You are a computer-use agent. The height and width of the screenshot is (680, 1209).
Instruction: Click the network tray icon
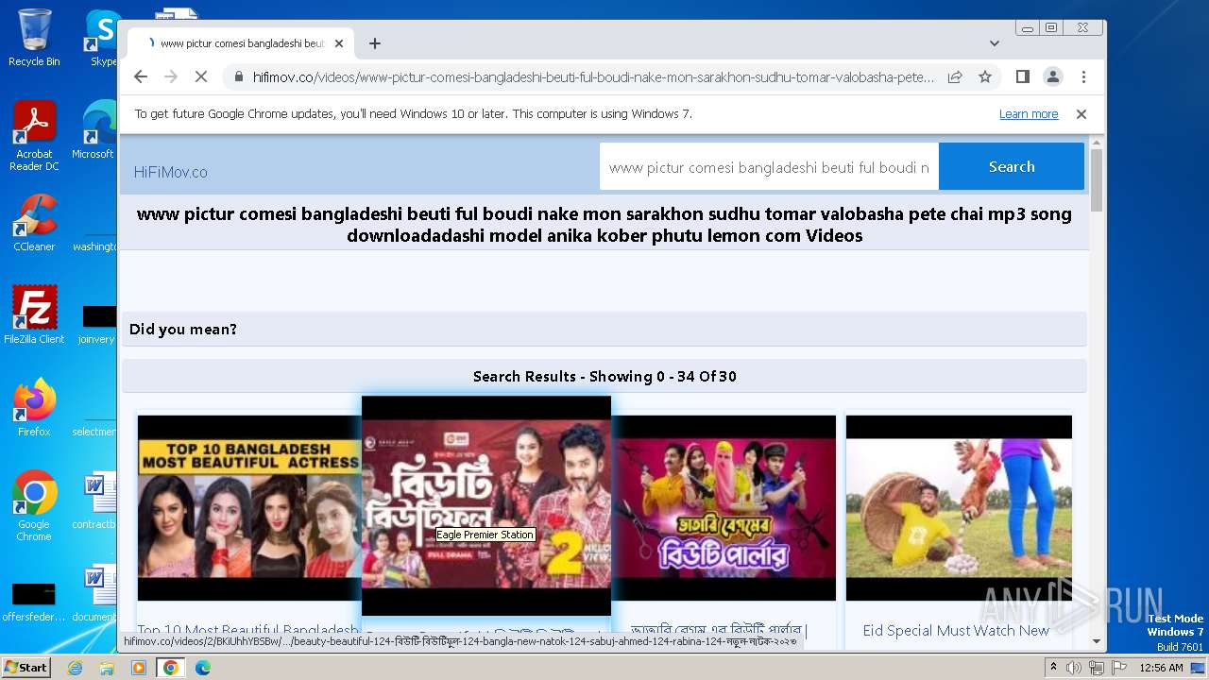click(x=1096, y=668)
